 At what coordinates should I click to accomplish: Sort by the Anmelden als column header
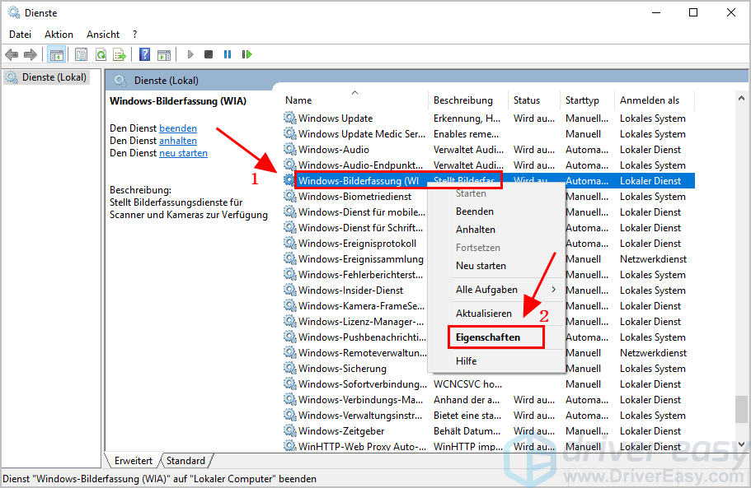click(x=654, y=100)
